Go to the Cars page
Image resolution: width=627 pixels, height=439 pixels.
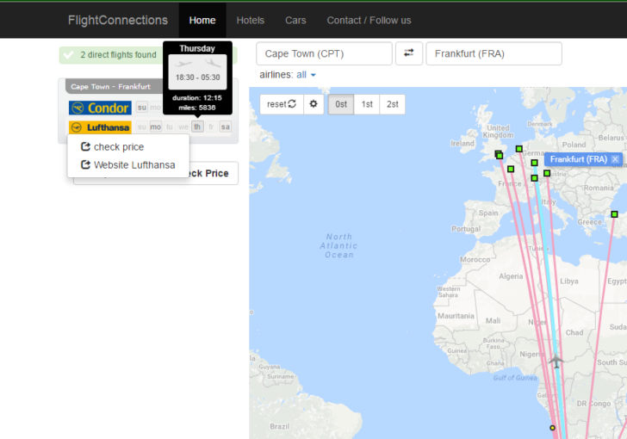295,21
